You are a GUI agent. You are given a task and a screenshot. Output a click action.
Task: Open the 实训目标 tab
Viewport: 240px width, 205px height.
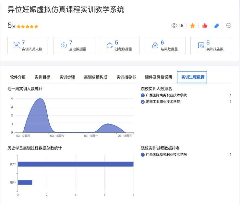(x=42, y=77)
